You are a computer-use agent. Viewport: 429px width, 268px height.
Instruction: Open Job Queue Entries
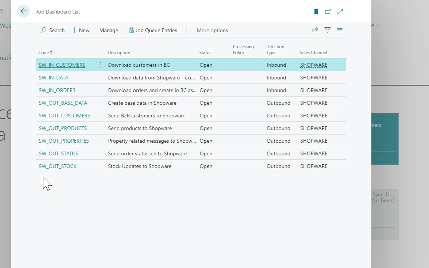153,30
